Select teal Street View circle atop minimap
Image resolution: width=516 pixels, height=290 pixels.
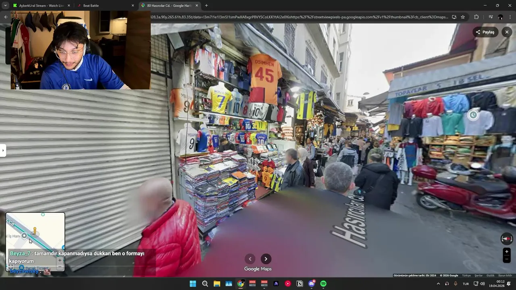[x=43, y=215]
